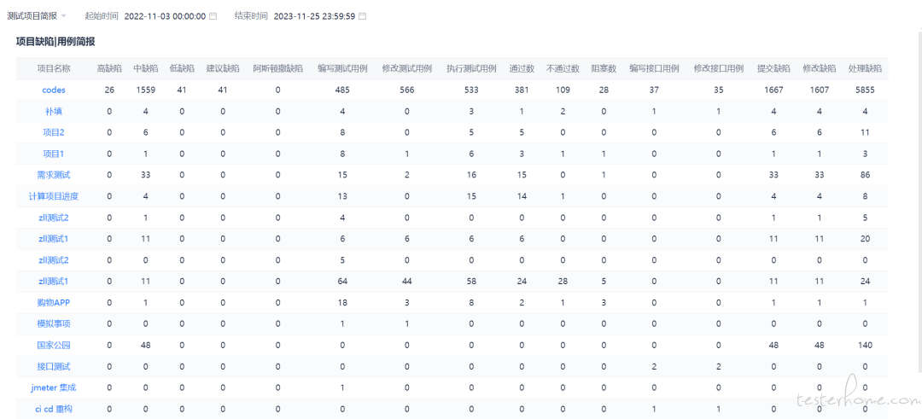The width and height of the screenshot is (922, 419).
Task: Open the 测试项目简报 report dropdown
Action: click(x=37, y=15)
